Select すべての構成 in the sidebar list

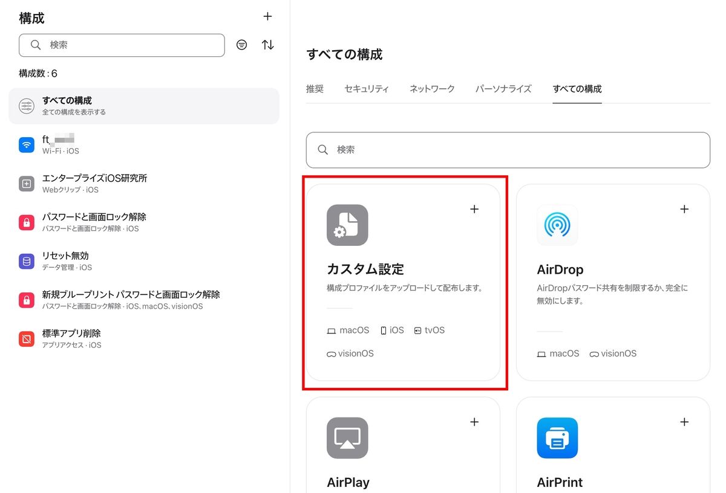[144, 106]
